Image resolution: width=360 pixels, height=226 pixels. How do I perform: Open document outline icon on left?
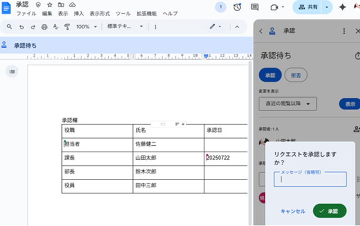pos(12,71)
